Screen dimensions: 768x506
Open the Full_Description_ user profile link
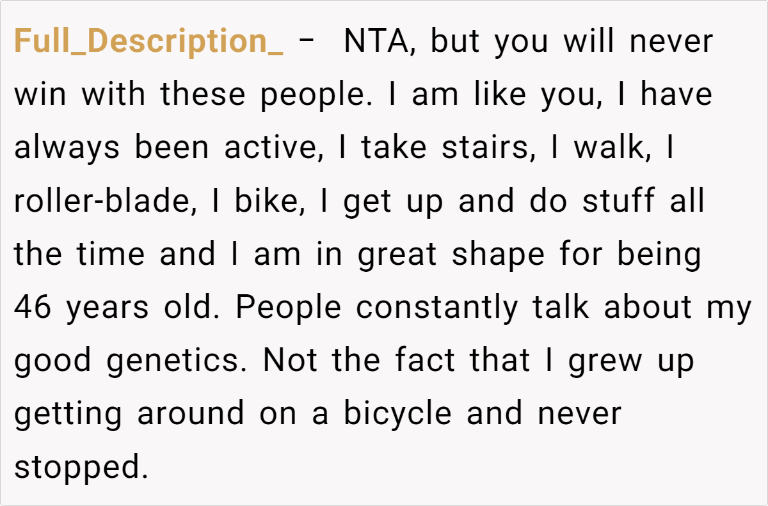pyautogui.click(x=148, y=42)
